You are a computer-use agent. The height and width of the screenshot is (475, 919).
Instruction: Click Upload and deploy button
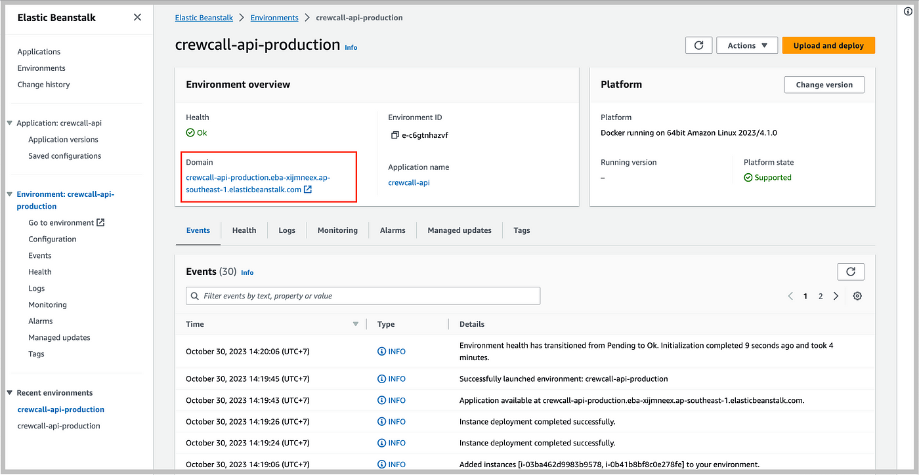[x=828, y=45]
